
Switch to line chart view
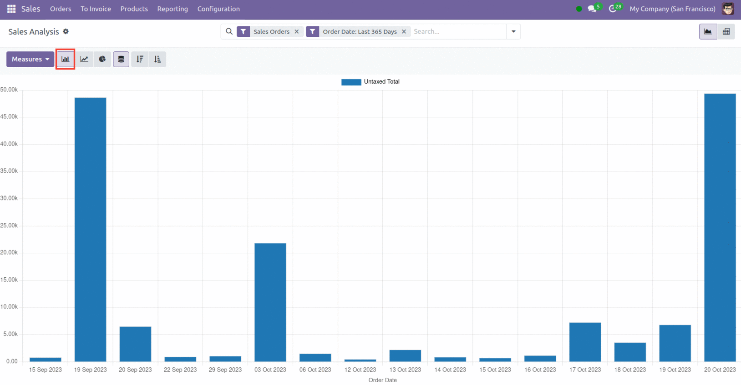click(x=84, y=59)
